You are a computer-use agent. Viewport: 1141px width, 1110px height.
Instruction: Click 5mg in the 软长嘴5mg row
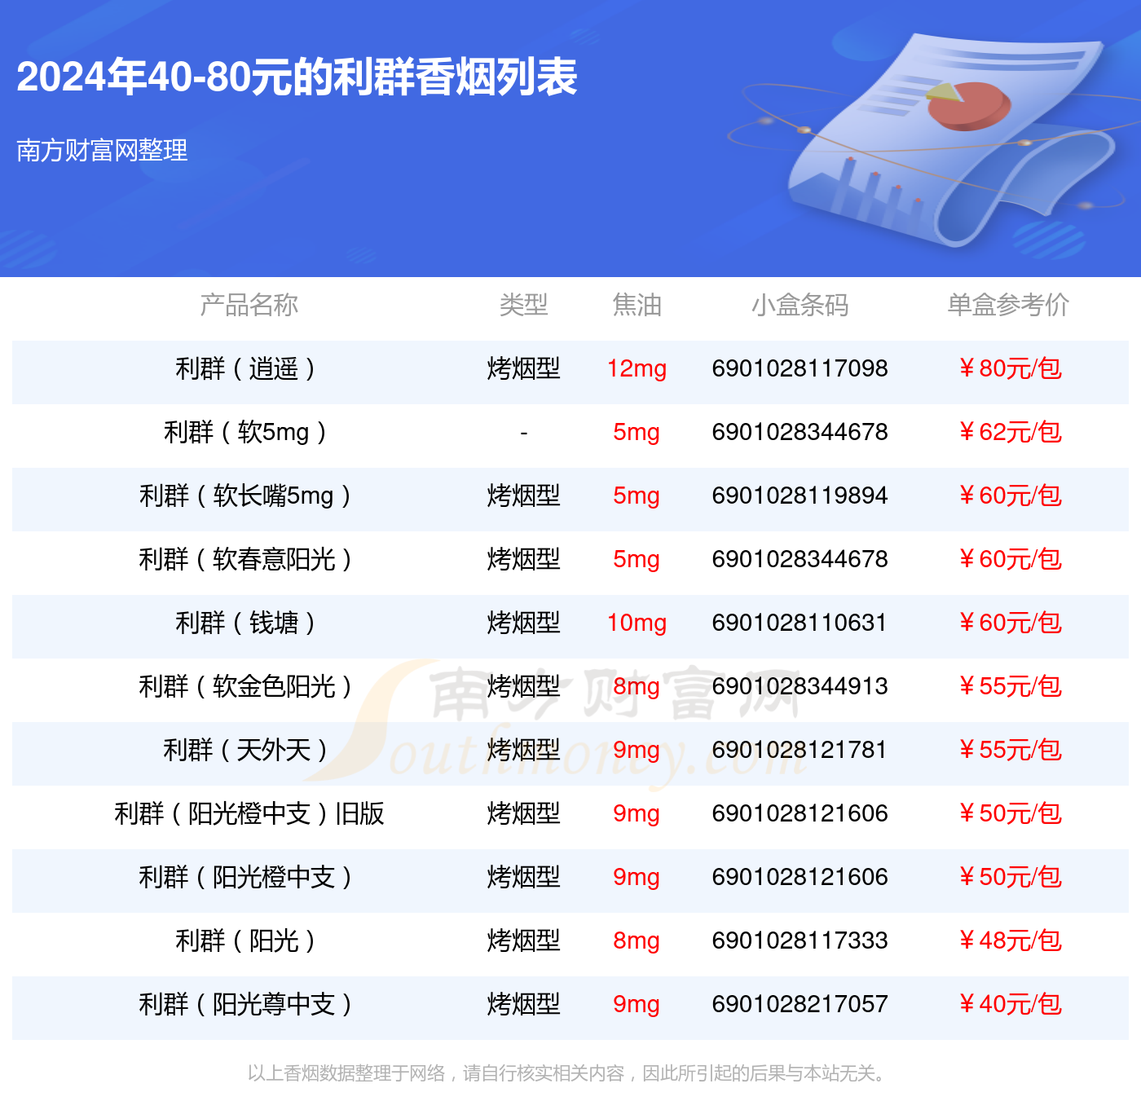pyautogui.click(x=637, y=496)
